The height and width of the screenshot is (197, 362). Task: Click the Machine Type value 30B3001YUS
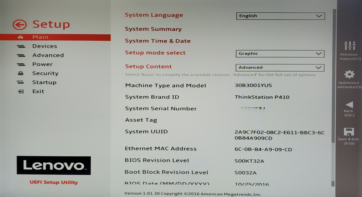[253, 85]
